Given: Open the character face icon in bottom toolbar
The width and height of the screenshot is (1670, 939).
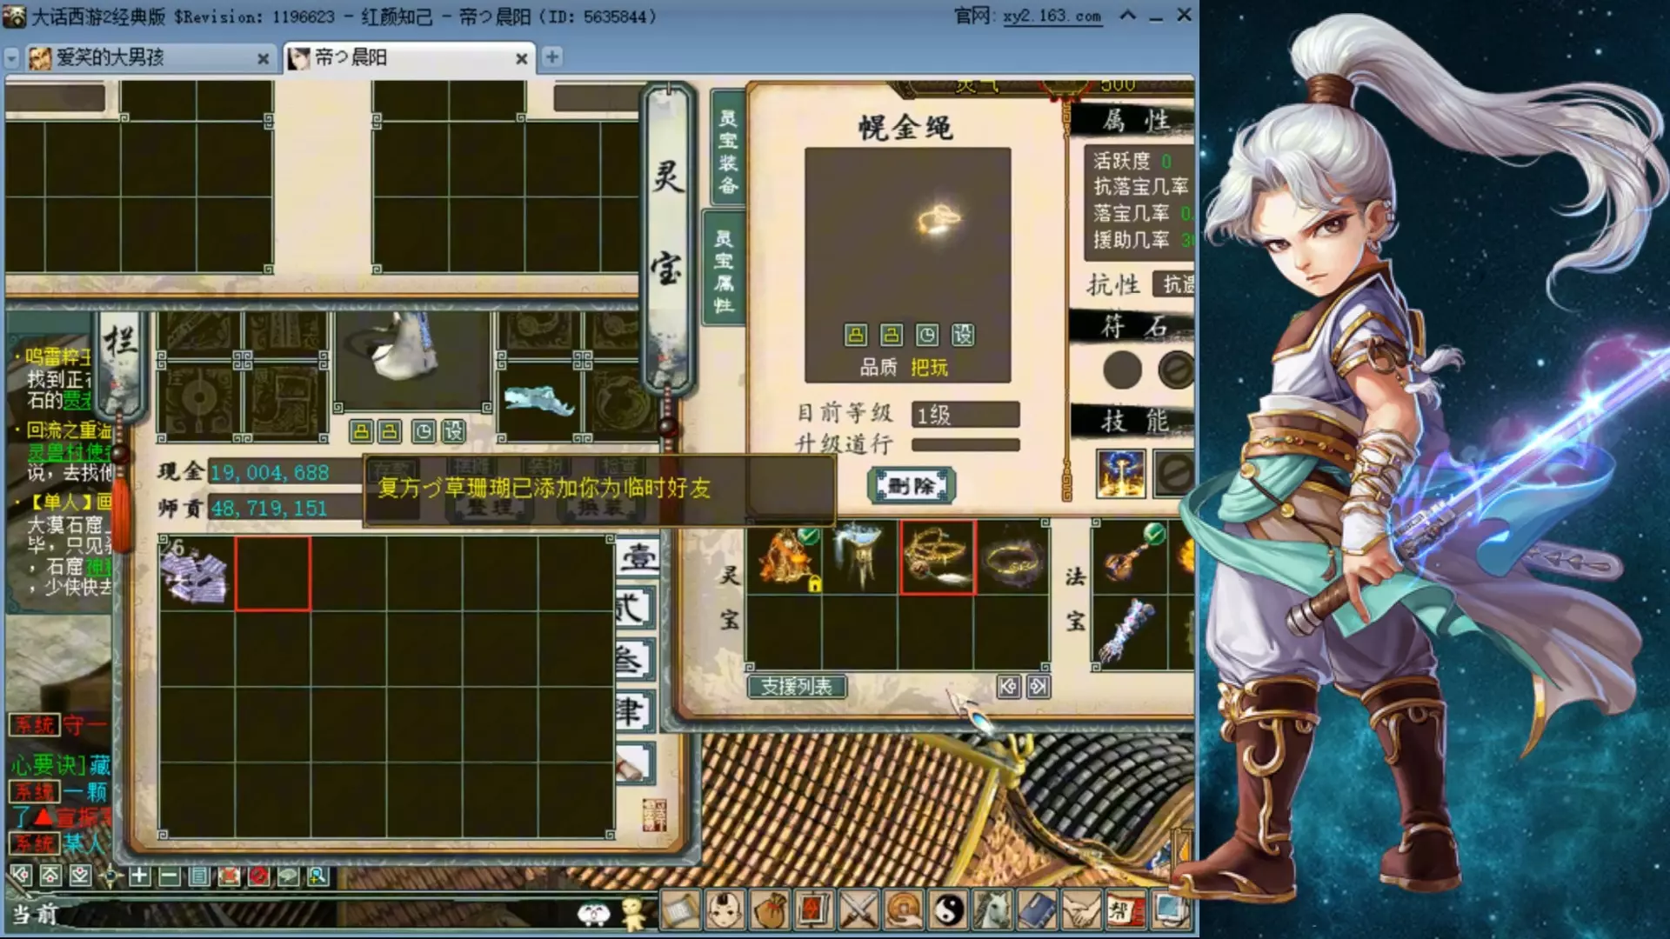Looking at the screenshot, I should click(x=725, y=910).
